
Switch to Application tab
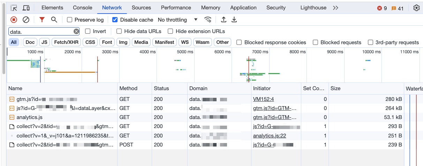pos(243,8)
